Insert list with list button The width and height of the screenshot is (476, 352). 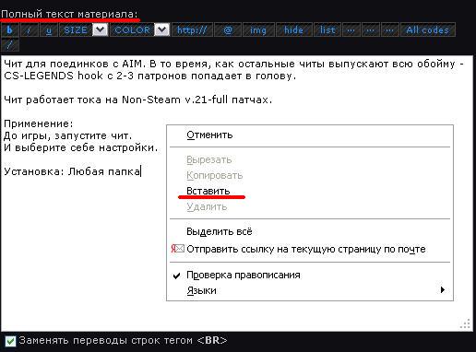(x=327, y=29)
